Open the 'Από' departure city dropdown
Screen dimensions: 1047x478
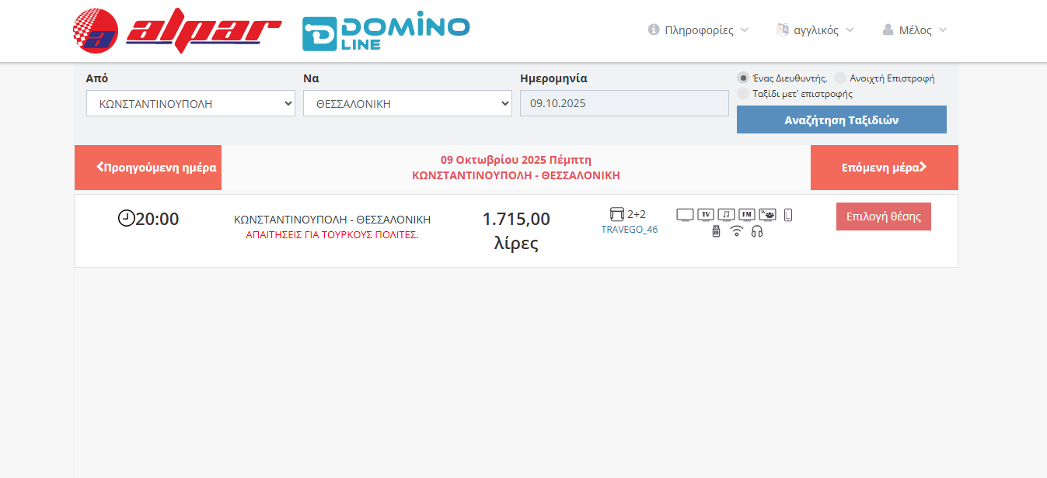190,103
